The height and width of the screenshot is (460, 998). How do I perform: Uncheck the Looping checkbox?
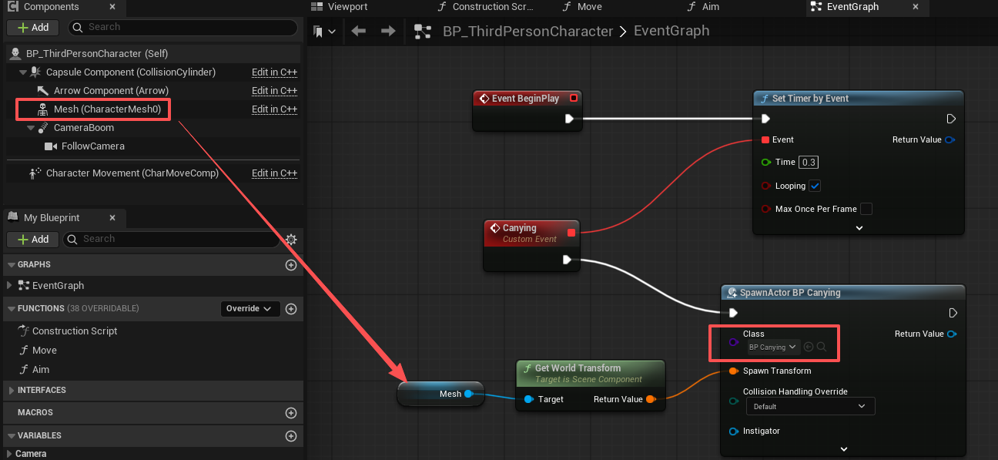pyautogui.click(x=815, y=186)
